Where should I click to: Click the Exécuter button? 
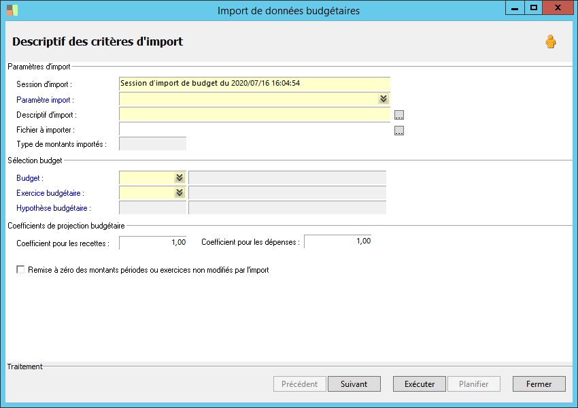(x=420, y=384)
